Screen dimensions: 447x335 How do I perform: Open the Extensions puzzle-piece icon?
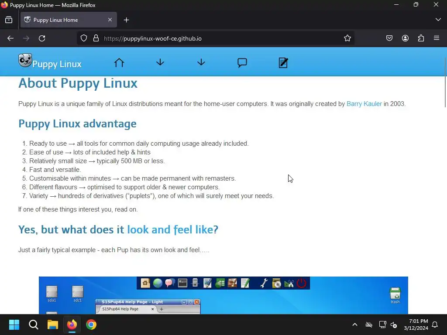point(421,38)
